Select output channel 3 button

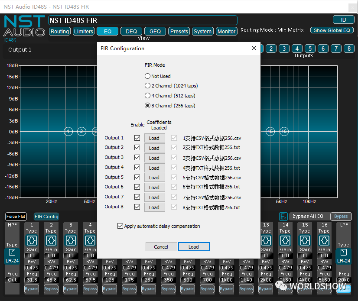(x=284, y=49)
